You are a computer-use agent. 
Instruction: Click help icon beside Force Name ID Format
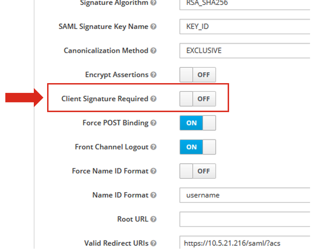click(x=153, y=171)
